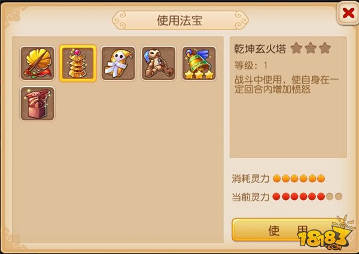Click third star beside 乾坤玄火塔 name
The width and height of the screenshot is (359, 254).
coord(325,48)
